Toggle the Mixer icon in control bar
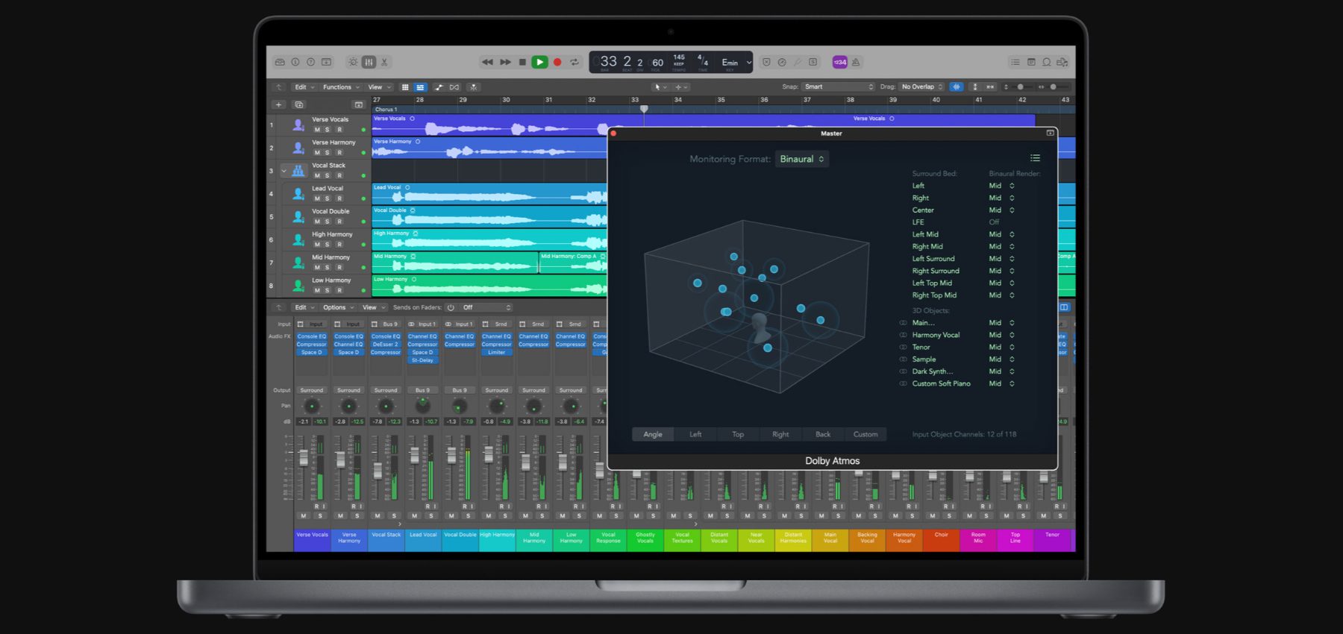Viewport: 1343px width, 634px height. pyautogui.click(x=369, y=62)
